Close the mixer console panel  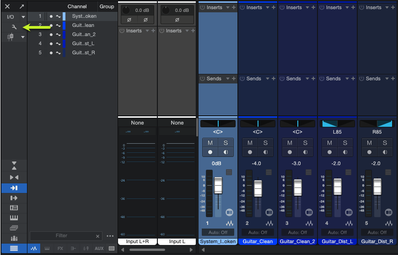[x=7, y=6]
